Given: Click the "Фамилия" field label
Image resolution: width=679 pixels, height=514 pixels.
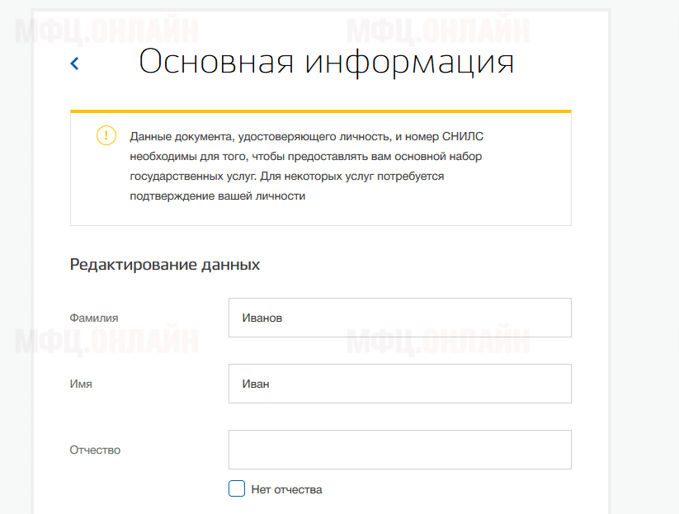Looking at the screenshot, I should coord(94,318).
